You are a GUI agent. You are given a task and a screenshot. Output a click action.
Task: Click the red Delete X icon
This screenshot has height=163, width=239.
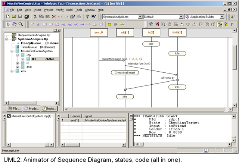click(x=54, y=16)
